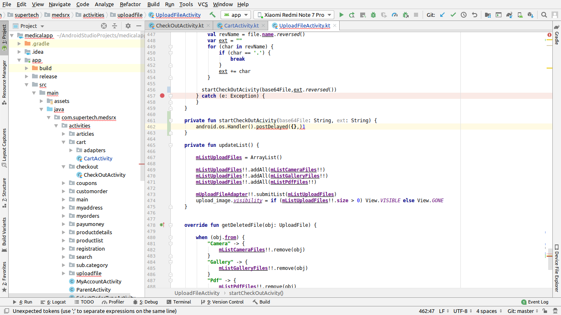This screenshot has width=561, height=315.
Task: Toggle the 1: Project tool window button
Action: tap(4, 37)
